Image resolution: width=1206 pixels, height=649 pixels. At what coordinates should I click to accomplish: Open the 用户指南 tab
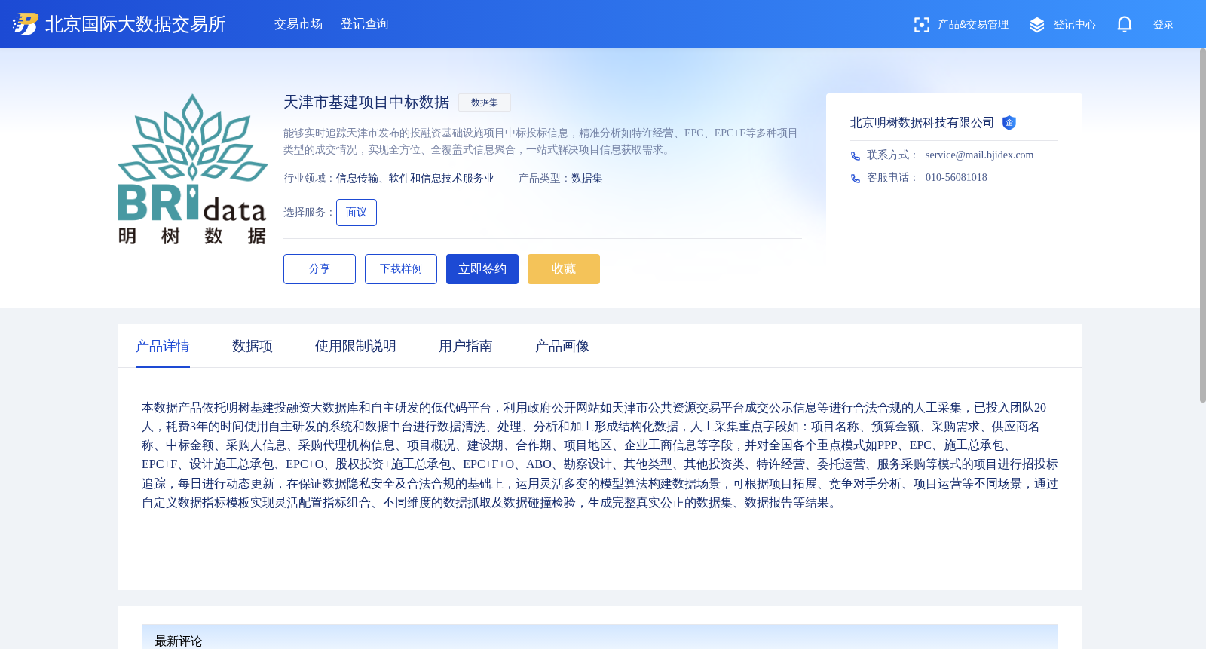[466, 346]
